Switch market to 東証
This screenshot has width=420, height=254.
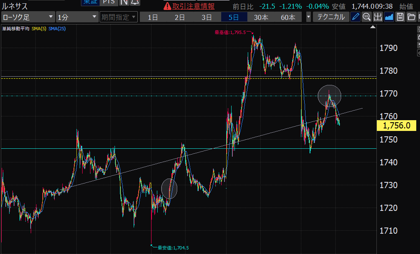[x=90, y=2]
